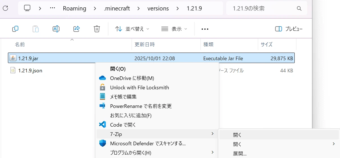Screen dimensions: 340x158
Task: Click the Copy toolbar icon
Action: point(15,29)
